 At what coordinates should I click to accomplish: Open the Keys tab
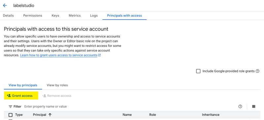(x=55, y=15)
